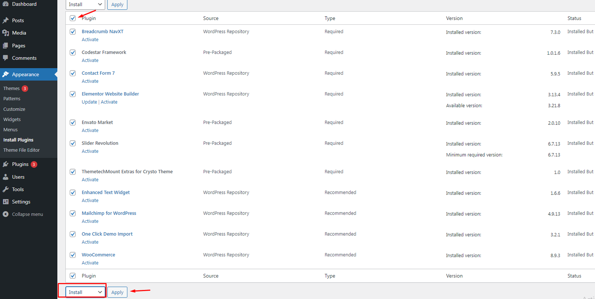The image size is (595, 299).
Task: Open the bottom Install bulk action dropdown
Action: [x=85, y=292]
